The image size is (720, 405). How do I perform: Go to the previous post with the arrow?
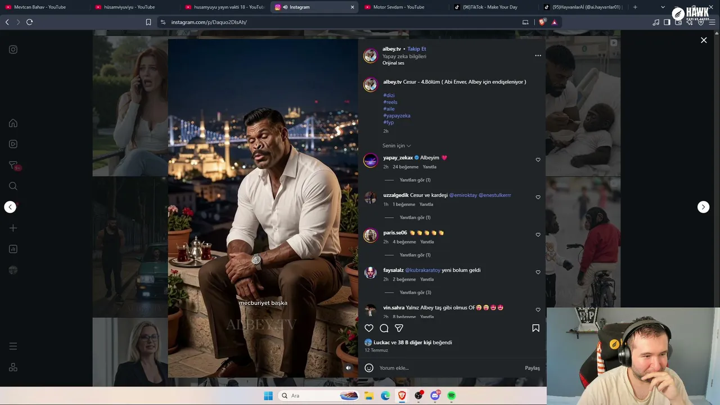[10, 207]
